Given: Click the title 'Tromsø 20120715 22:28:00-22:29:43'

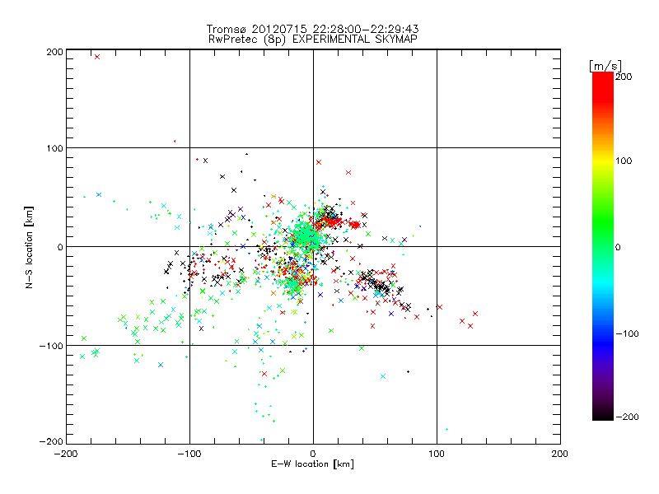Looking at the screenshot, I should [x=312, y=29].
